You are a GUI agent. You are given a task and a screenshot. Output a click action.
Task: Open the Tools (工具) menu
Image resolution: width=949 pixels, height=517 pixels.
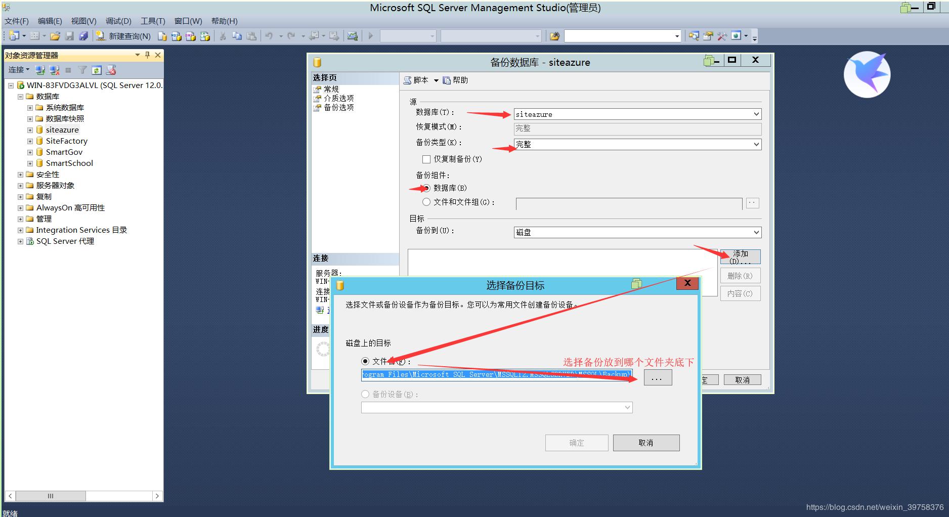[153, 21]
